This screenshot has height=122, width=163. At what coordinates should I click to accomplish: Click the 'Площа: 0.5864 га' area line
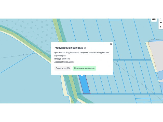[62, 59]
